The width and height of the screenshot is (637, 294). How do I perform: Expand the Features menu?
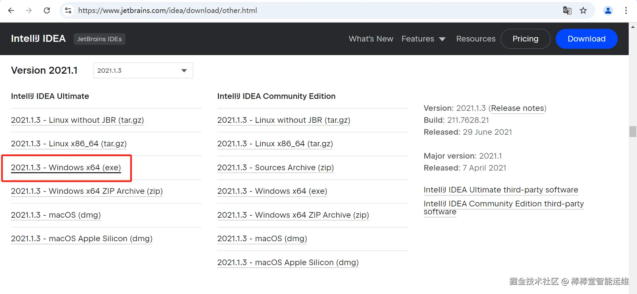[423, 39]
